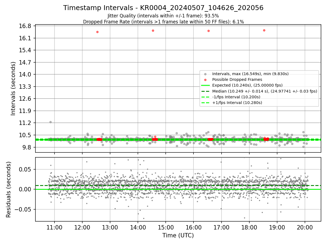Click the '9.8' y-axis tick label
The width and height of the screenshot is (327, 245).
tap(27, 147)
